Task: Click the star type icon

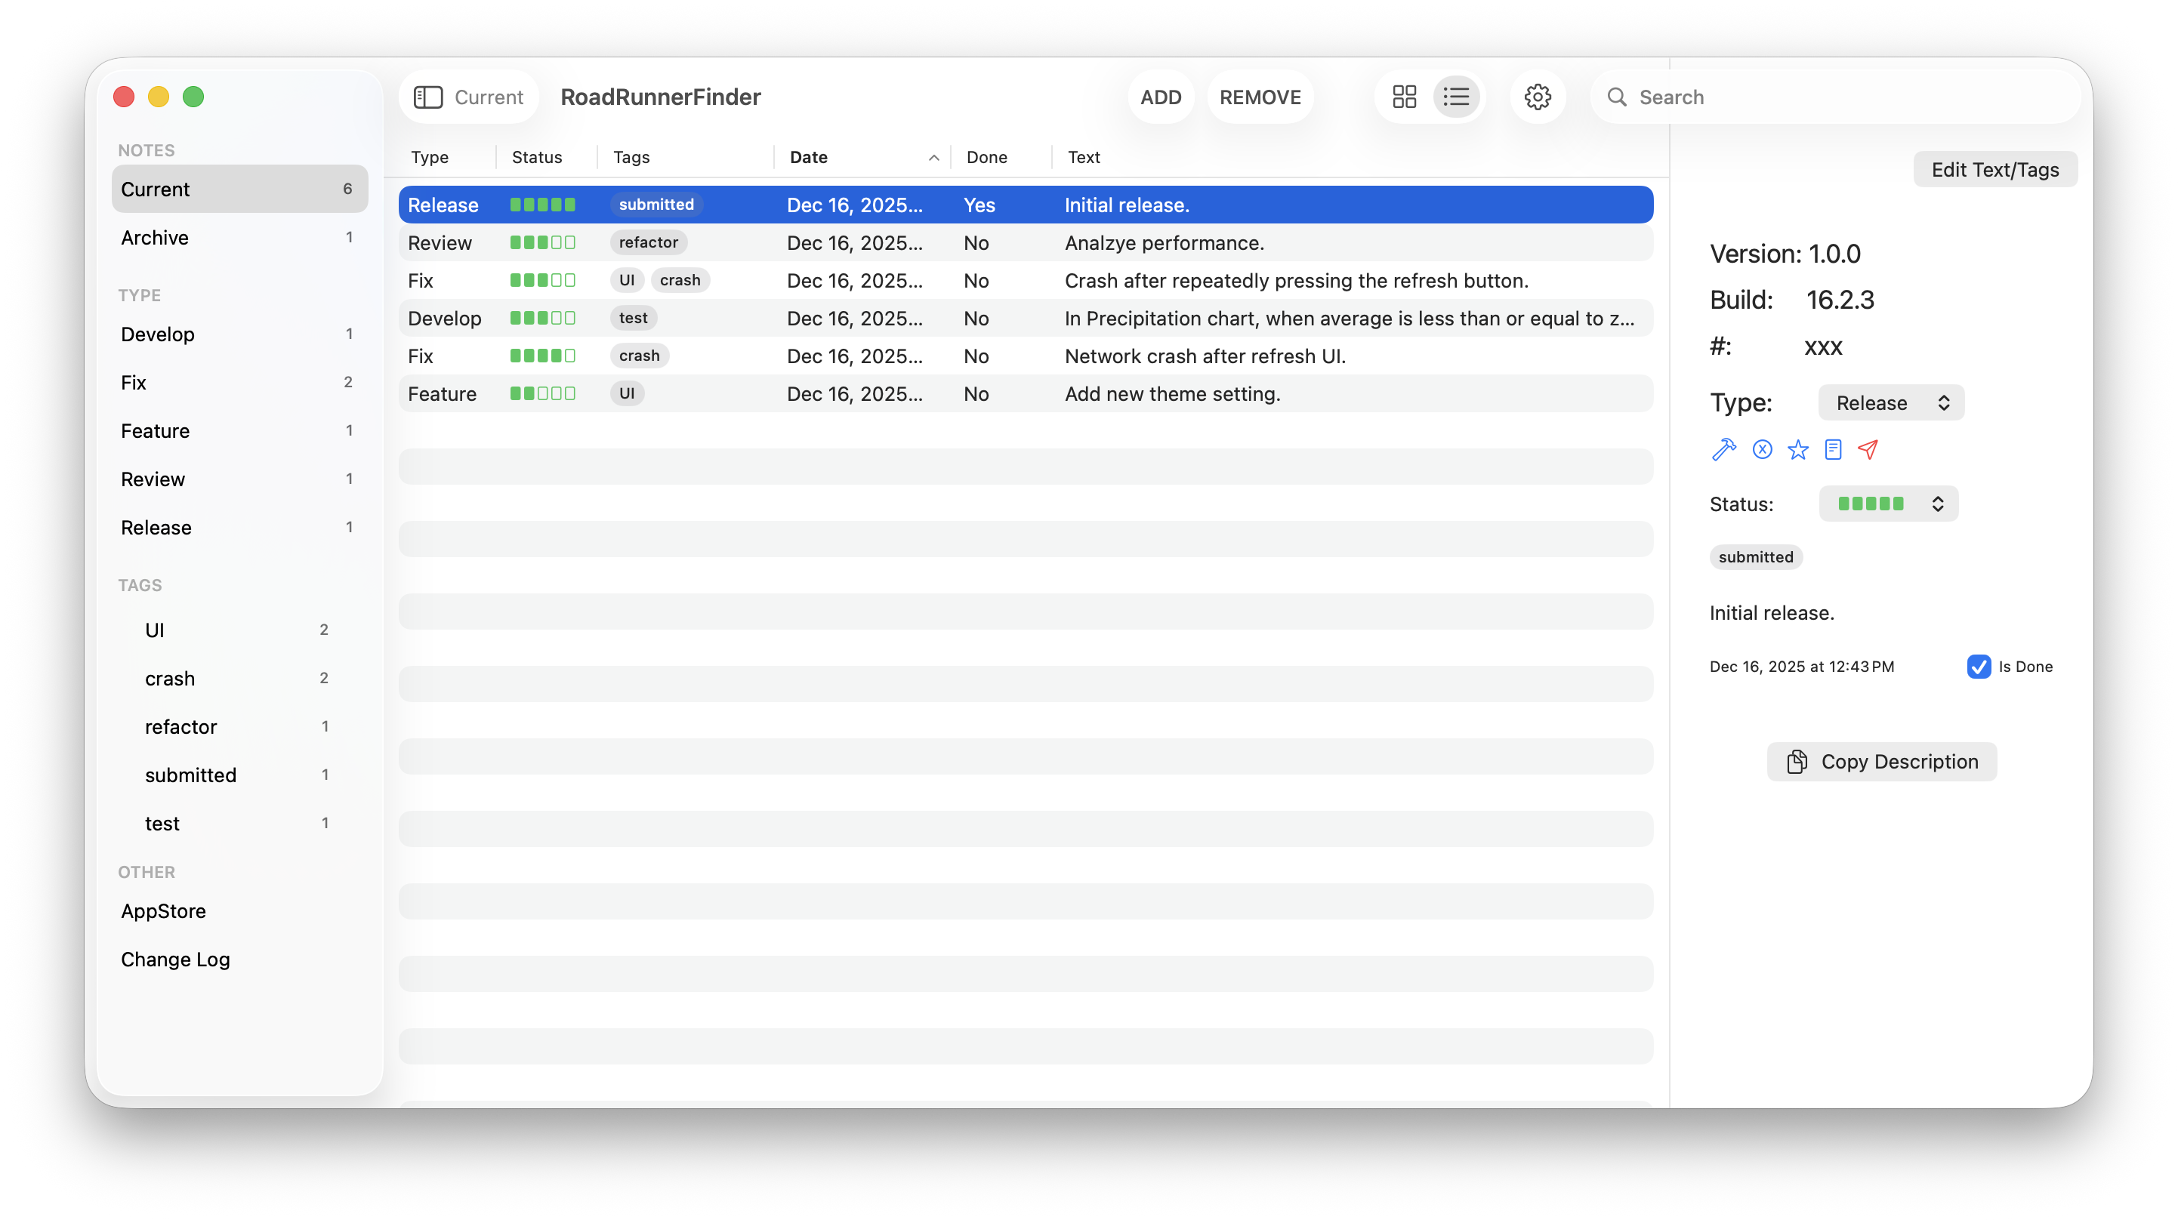Action: tap(1797, 449)
